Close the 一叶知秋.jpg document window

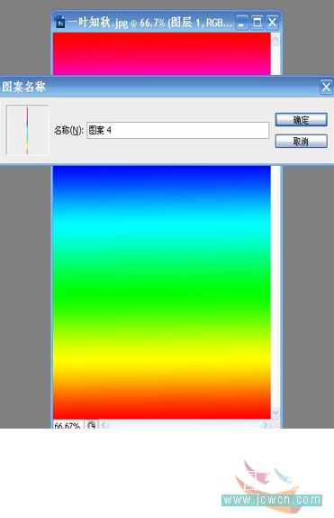tap(272, 23)
